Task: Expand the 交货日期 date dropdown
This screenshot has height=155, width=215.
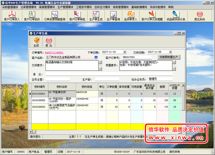Action: click(x=170, y=52)
